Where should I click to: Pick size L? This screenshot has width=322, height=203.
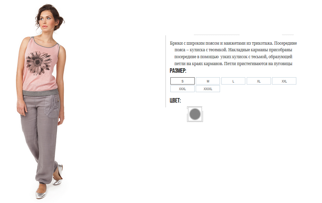[x=233, y=81]
